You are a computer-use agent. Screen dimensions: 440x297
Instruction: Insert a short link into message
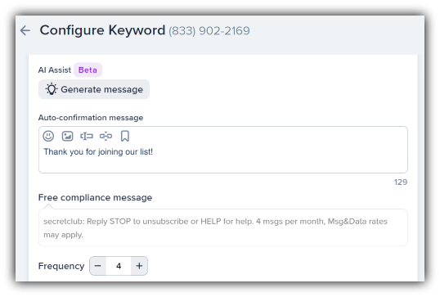[x=106, y=136]
